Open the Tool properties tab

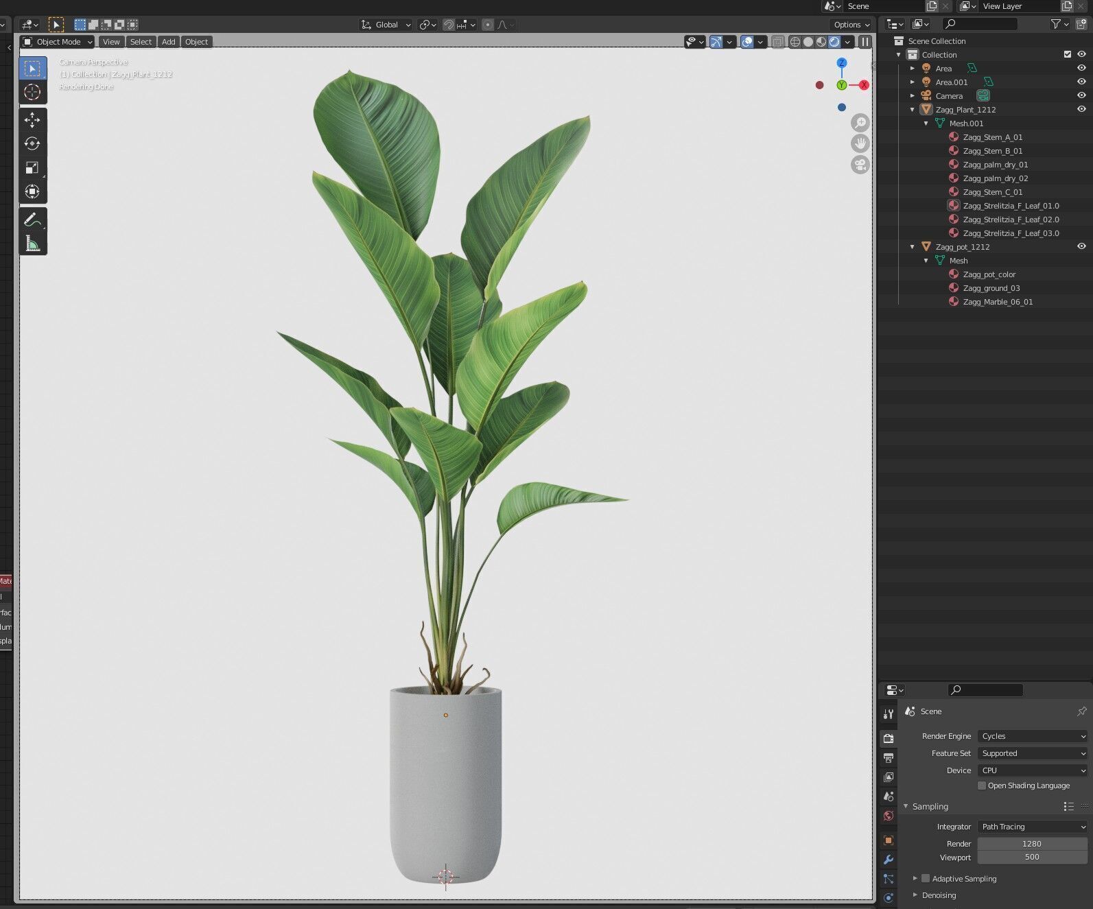[x=889, y=714]
